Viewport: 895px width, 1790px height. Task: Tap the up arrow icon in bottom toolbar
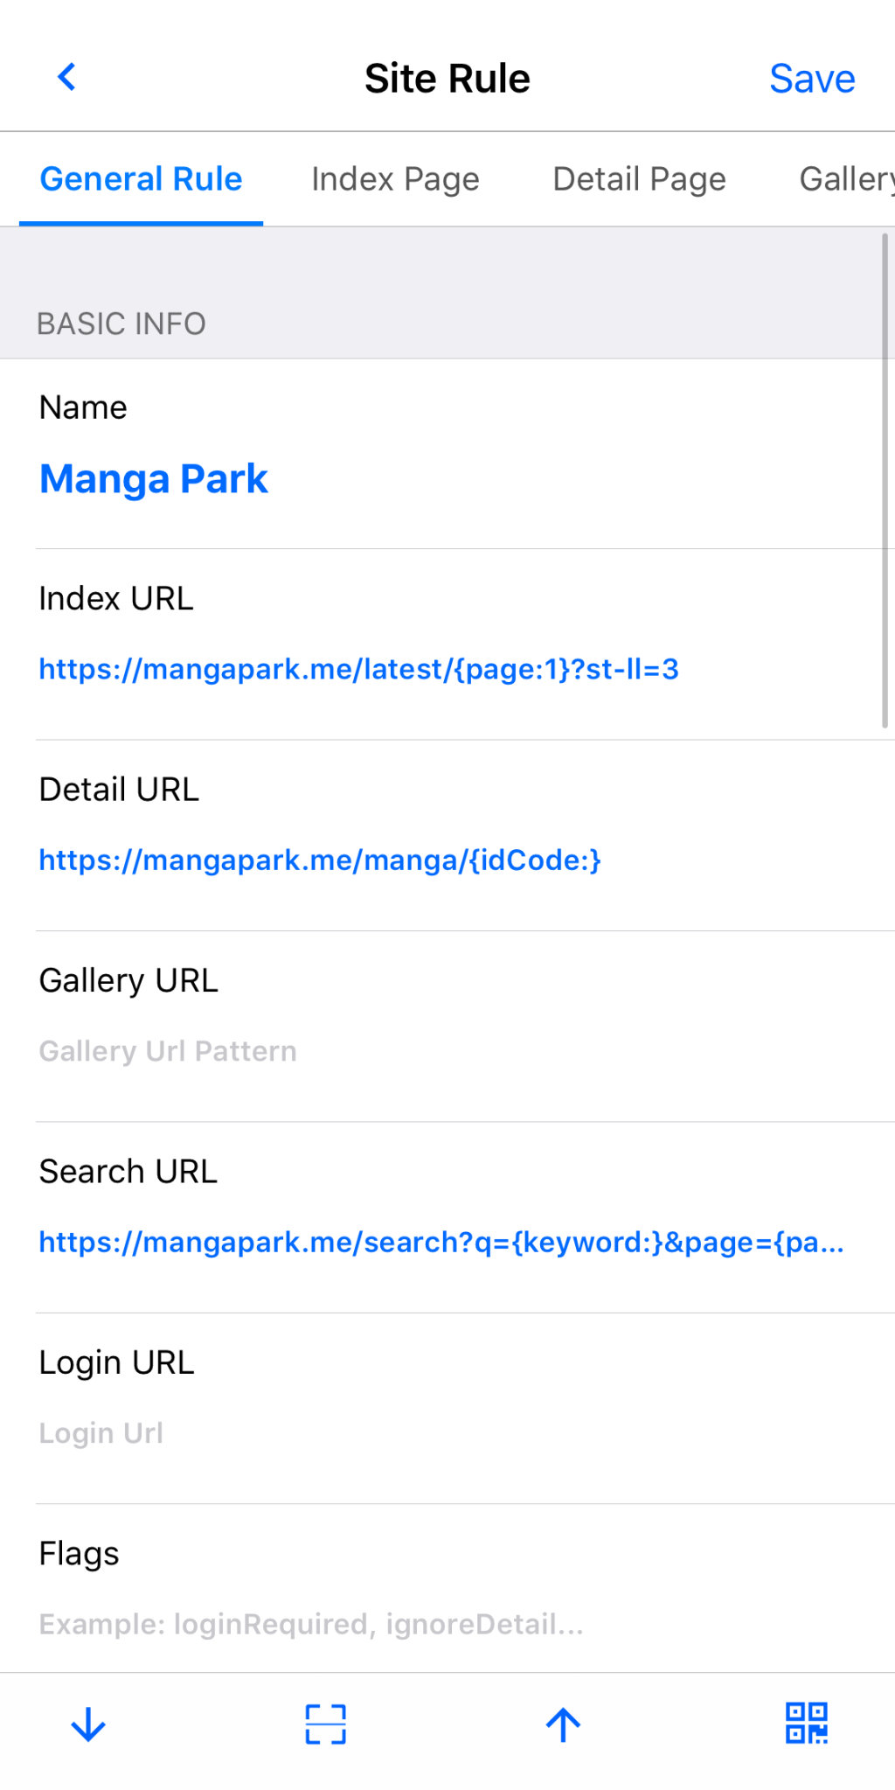[x=563, y=1724]
